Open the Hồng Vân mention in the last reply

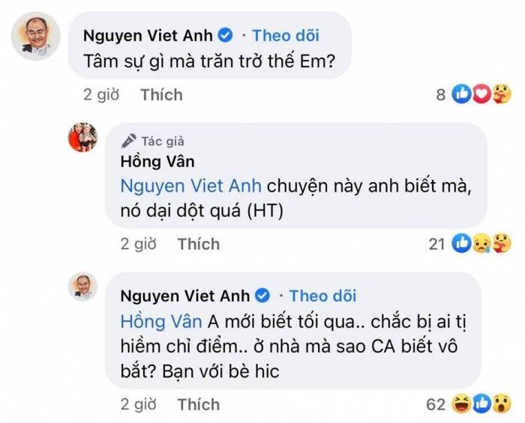tap(161, 322)
